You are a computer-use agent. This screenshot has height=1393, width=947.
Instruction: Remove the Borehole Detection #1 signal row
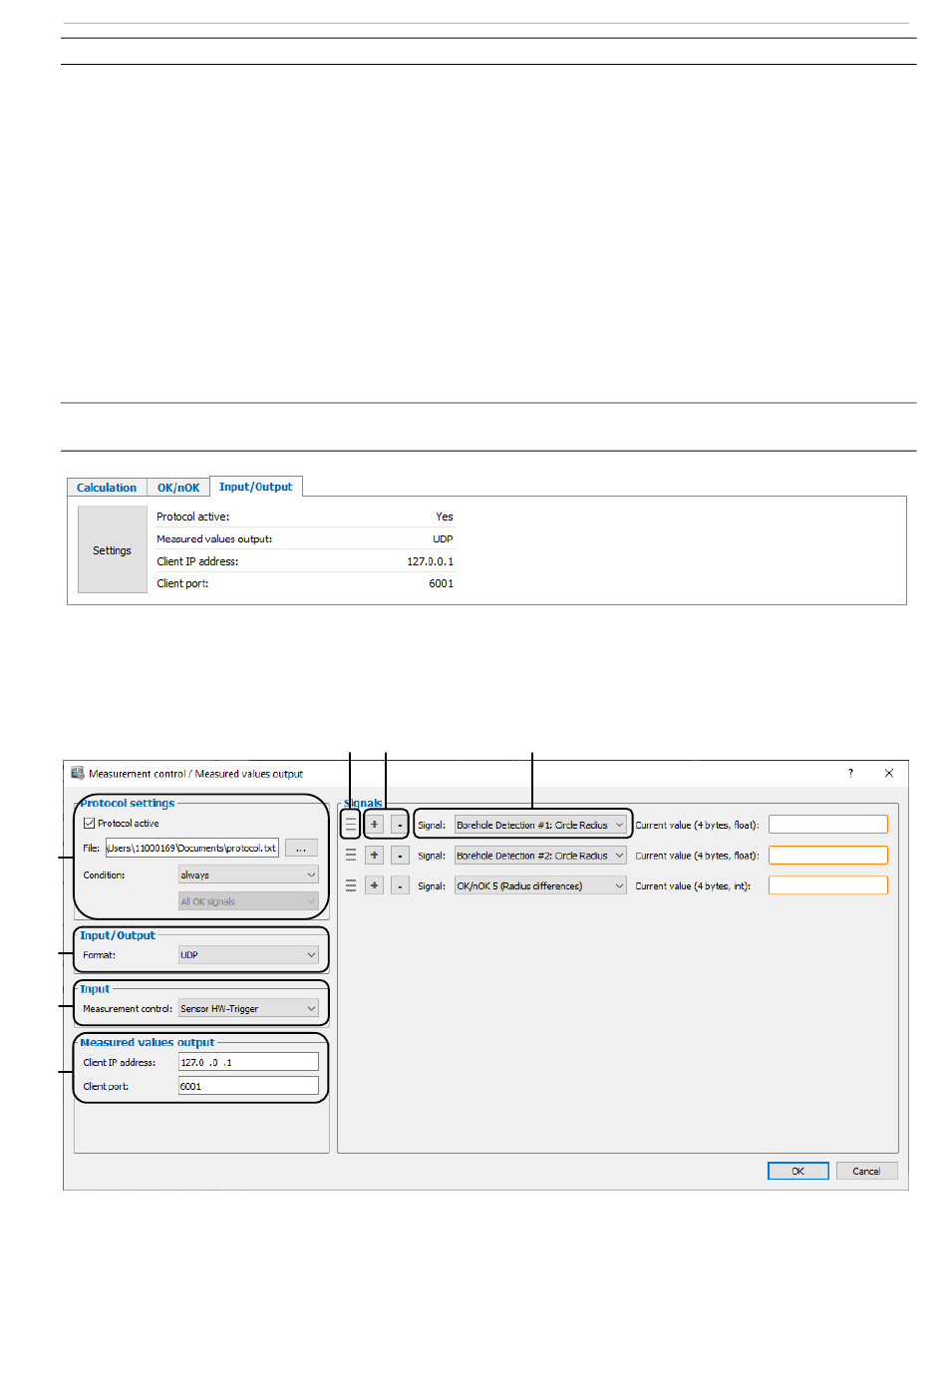coord(400,825)
